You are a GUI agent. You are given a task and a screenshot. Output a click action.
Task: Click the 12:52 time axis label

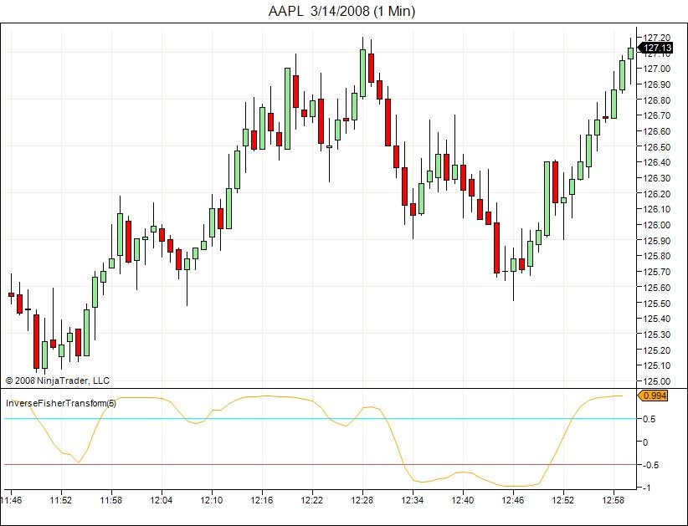[563, 500]
